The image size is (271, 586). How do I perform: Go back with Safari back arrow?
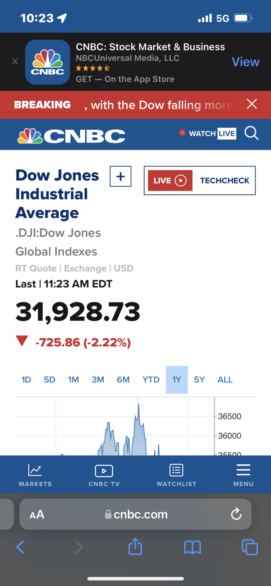pyautogui.click(x=21, y=547)
